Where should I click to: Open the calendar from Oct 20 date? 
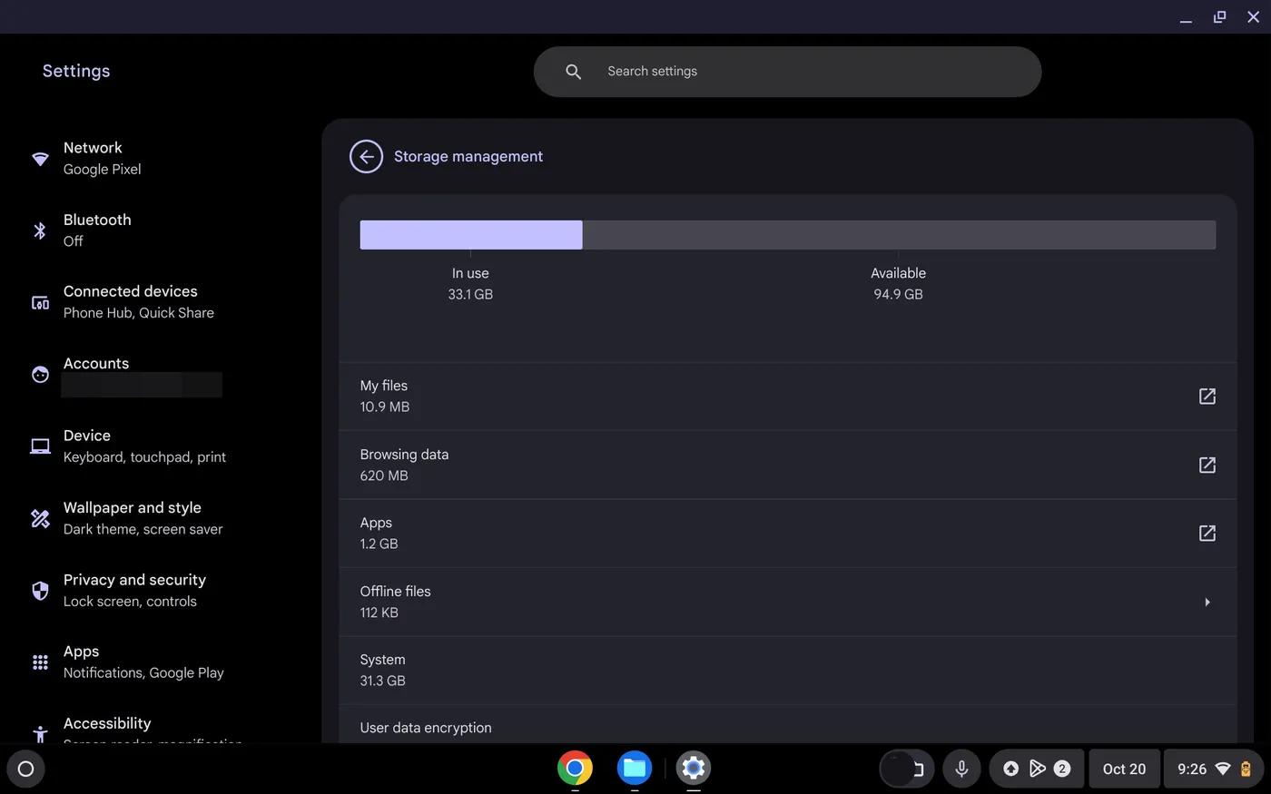[x=1124, y=769]
